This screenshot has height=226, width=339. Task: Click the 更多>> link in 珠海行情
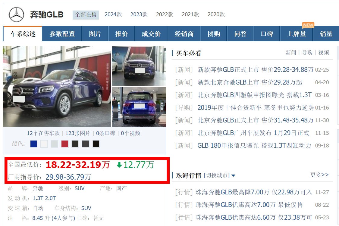tap(319, 175)
